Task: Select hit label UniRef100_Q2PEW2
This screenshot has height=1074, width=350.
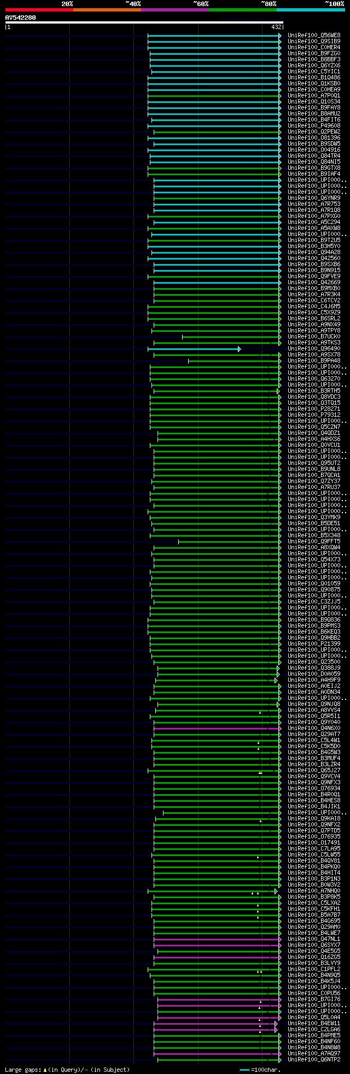Action: click(314, 132)
